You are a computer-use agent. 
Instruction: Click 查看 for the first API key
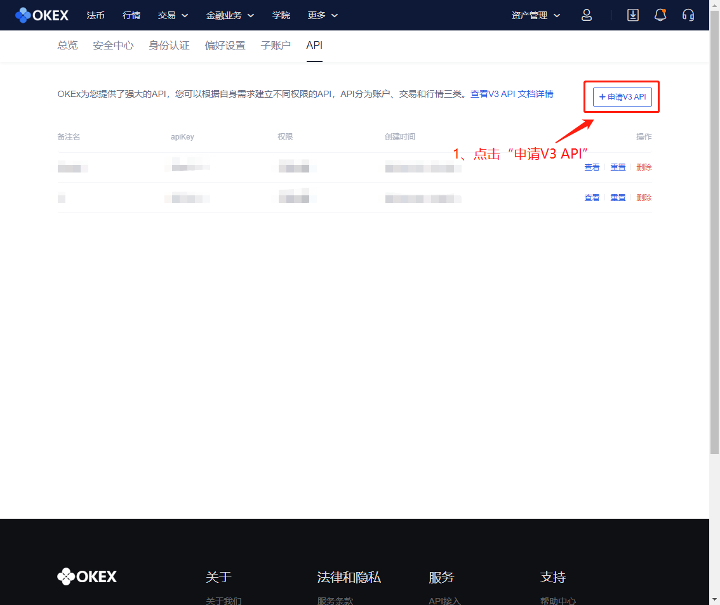pos(592,167)
